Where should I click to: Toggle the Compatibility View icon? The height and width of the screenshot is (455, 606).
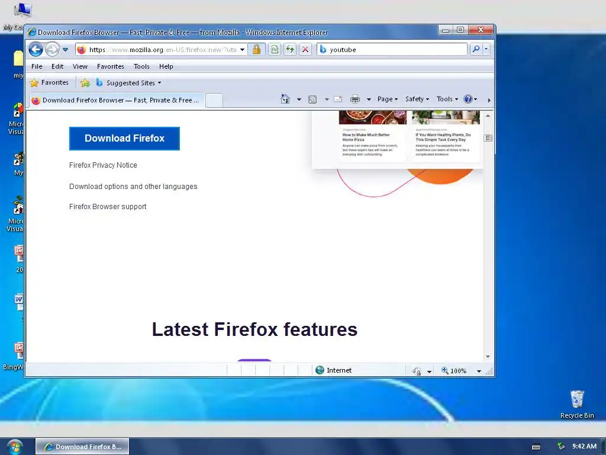[x=275, y=49]
